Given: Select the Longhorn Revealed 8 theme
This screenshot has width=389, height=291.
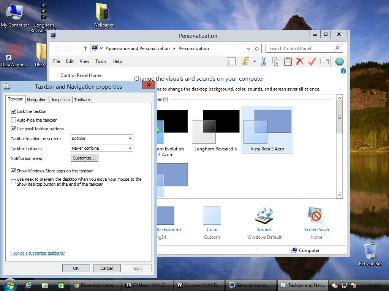Looking at the screenshot, I should (216, 130).
